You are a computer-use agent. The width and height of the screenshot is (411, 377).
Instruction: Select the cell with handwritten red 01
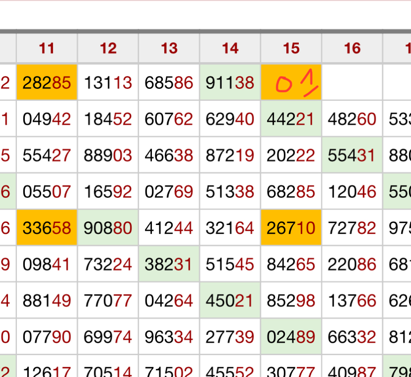pos(291,82)
